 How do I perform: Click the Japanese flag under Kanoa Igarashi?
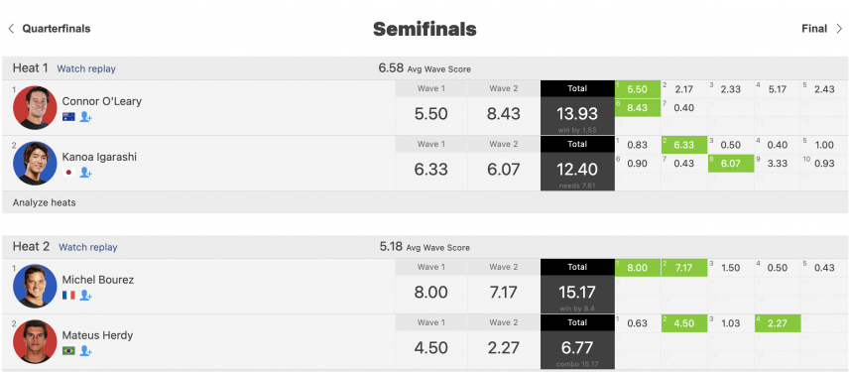point(68,173)
